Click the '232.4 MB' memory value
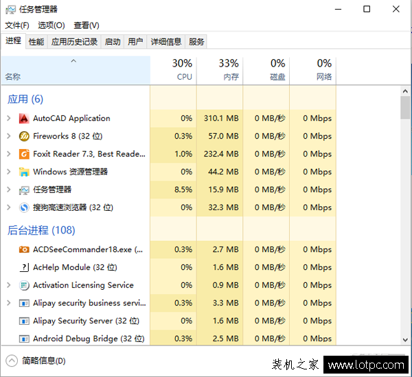The height and width of the screenshot is (377, 412). tap(221, 155)
